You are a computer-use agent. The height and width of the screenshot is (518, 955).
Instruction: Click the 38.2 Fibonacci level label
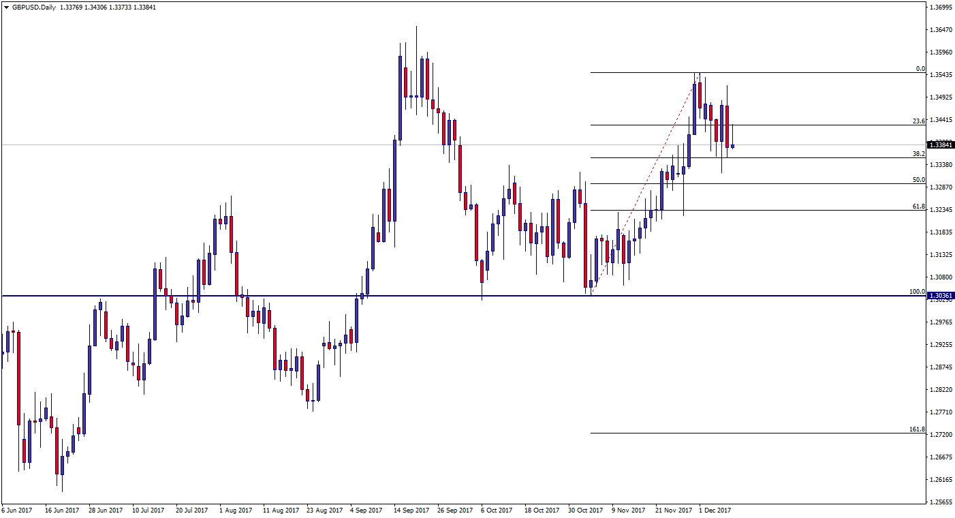pyautogui.click(x=918, y=154)
